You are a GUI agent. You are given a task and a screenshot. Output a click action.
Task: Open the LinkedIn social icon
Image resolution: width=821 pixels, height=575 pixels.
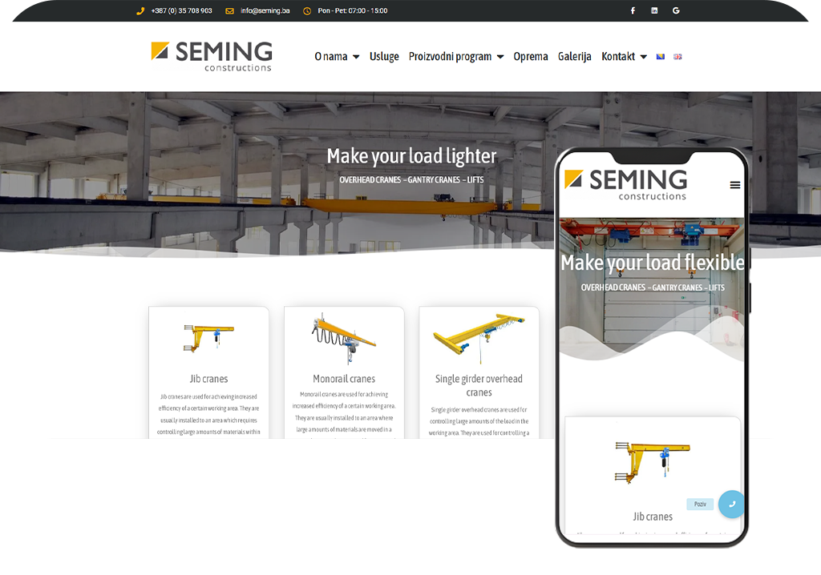654,10
